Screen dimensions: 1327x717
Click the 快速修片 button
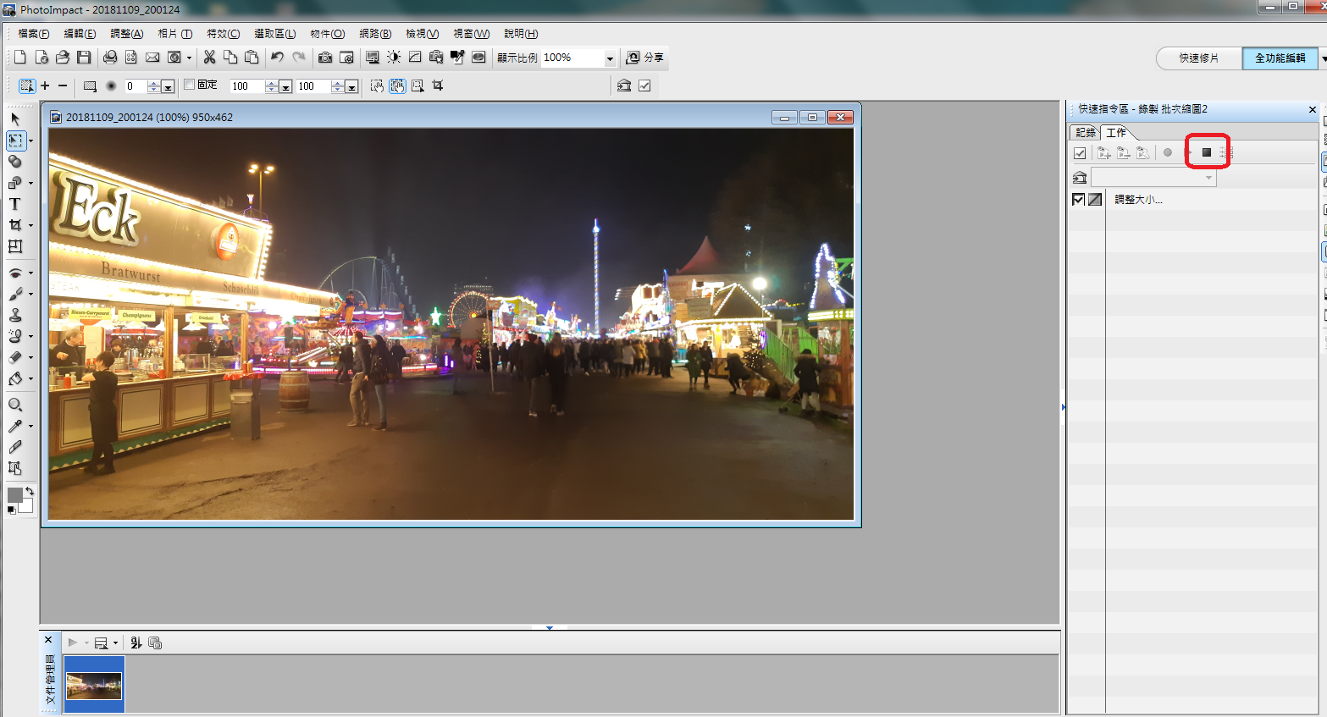pyautogui.click(x=1198, y=58)
